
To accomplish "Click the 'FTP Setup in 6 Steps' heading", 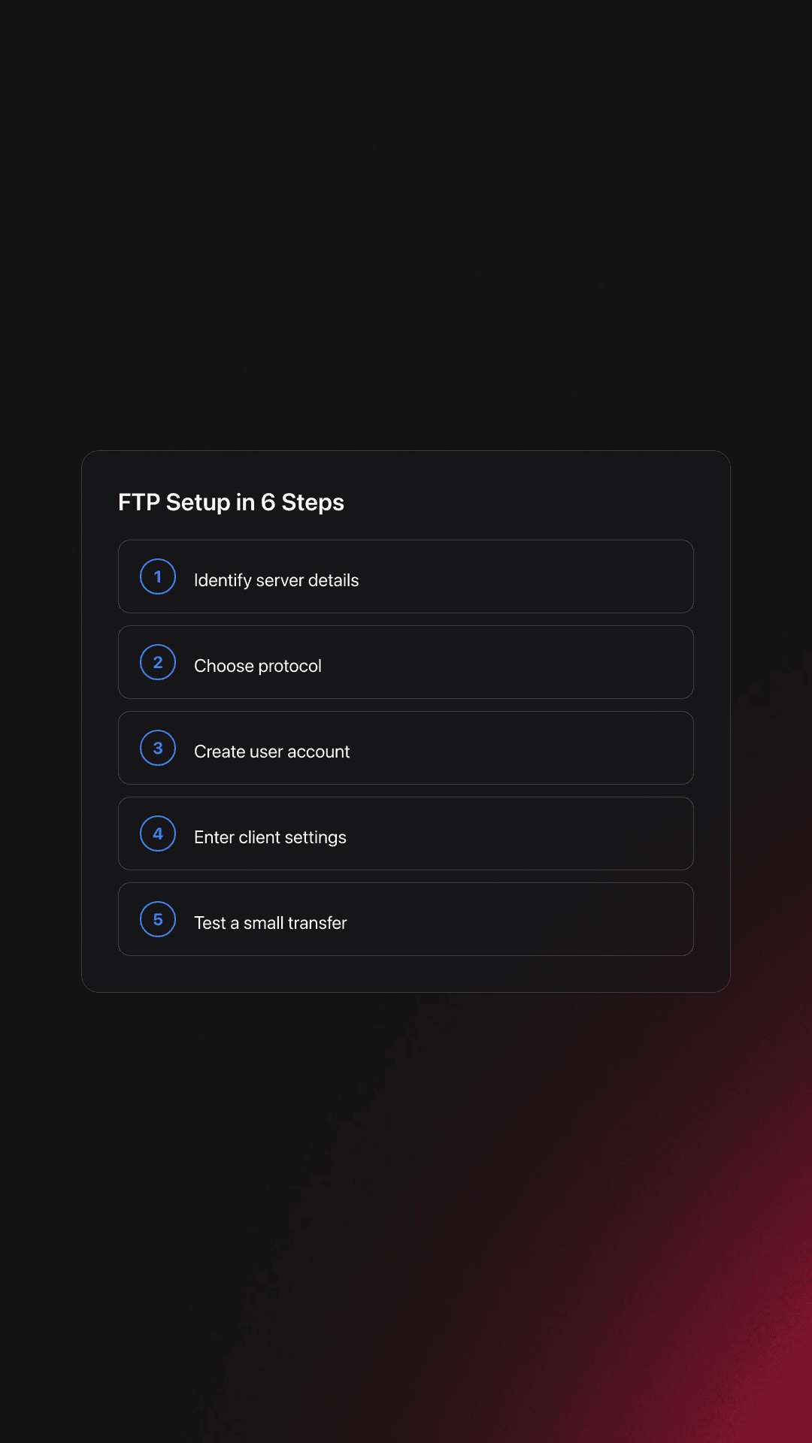I will (x=230, y=502).
